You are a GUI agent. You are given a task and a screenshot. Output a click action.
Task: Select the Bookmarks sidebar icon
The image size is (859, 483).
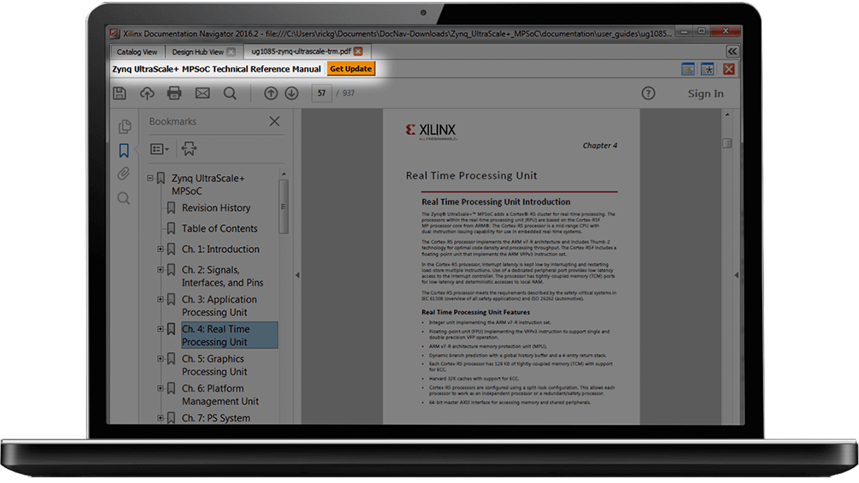pos(124,150)
